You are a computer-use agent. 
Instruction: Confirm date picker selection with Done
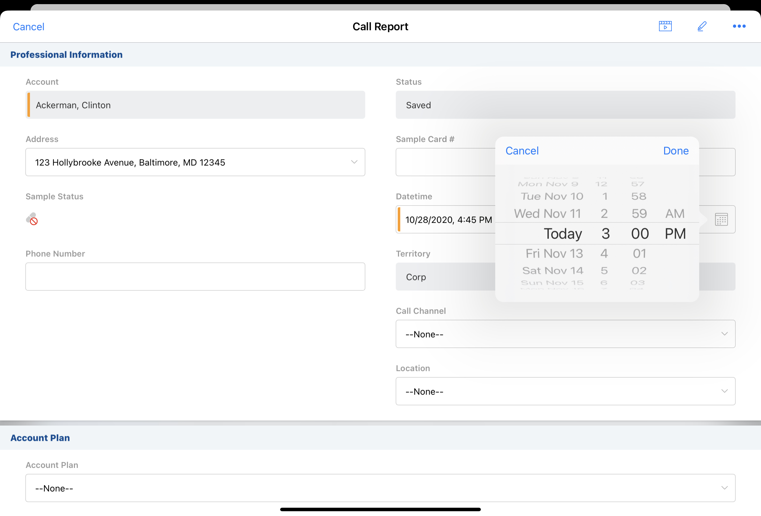(676, 151)
